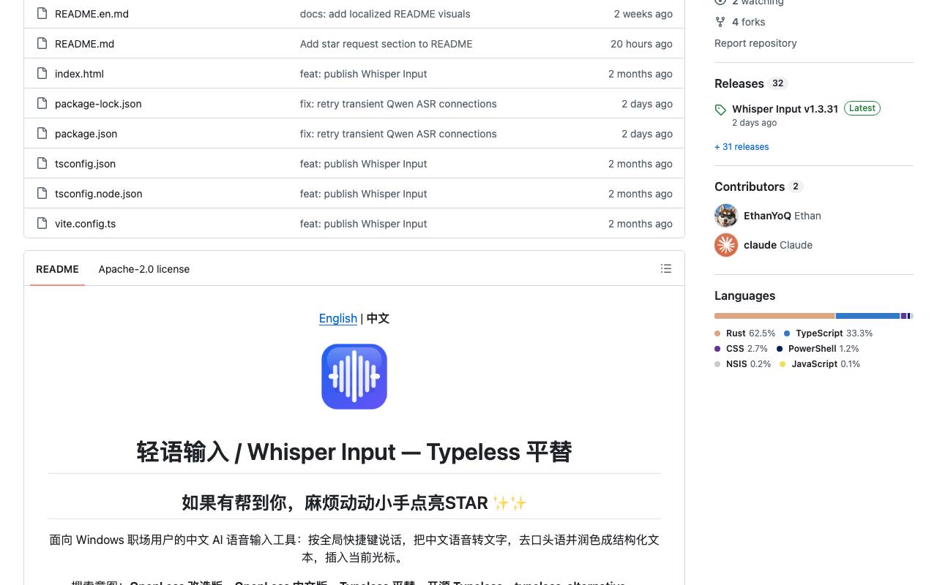The image size is (937, 585).
Task: Open the Contributors section heading
Action: 750,186
